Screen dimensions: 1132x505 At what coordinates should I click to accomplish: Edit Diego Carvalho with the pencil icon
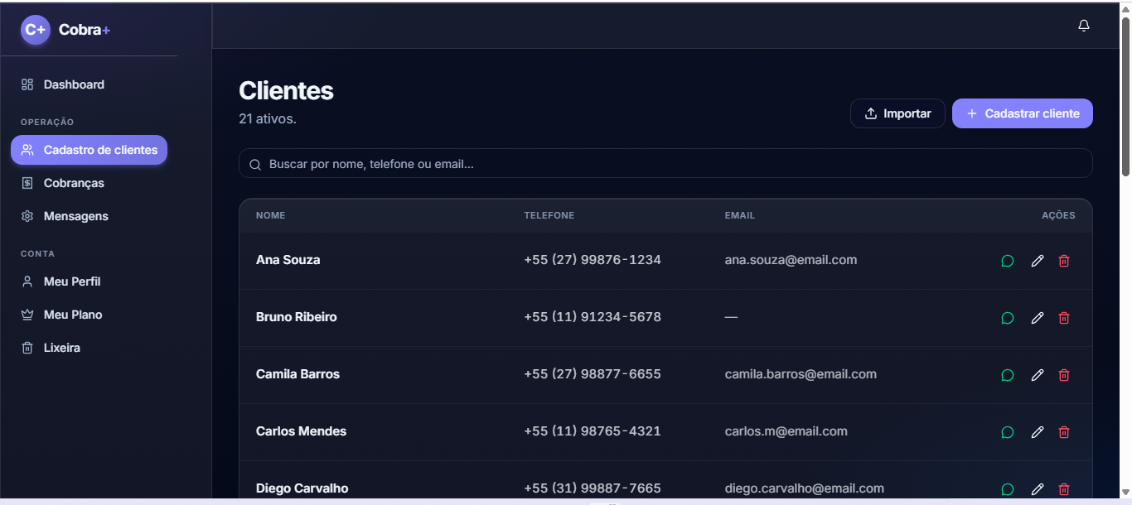pyautogui.click(x=1037, y=489)
